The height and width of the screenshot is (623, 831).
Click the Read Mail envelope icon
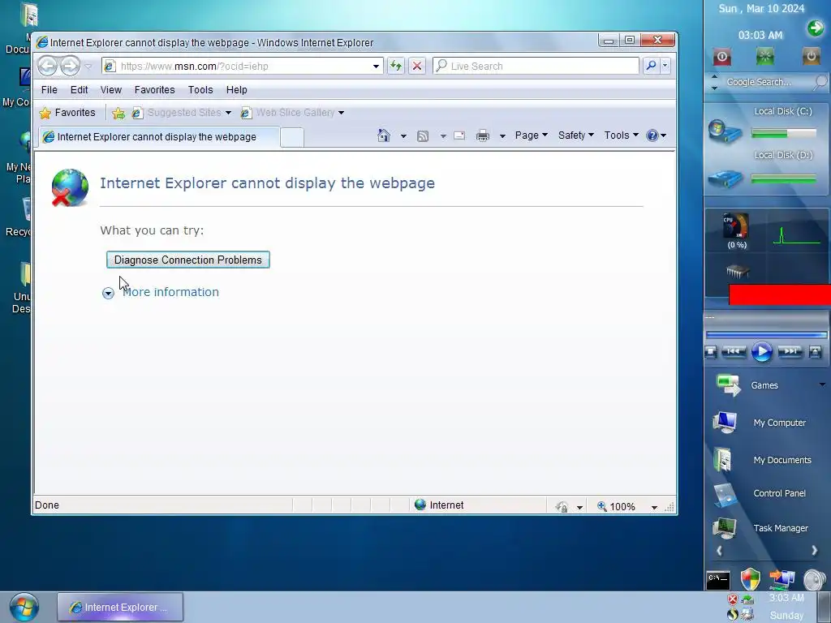[459, 135]
